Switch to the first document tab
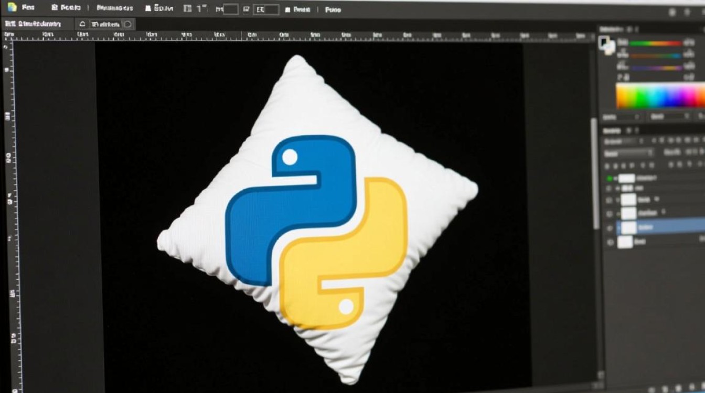705x393 pixels. tap(37, 24)
